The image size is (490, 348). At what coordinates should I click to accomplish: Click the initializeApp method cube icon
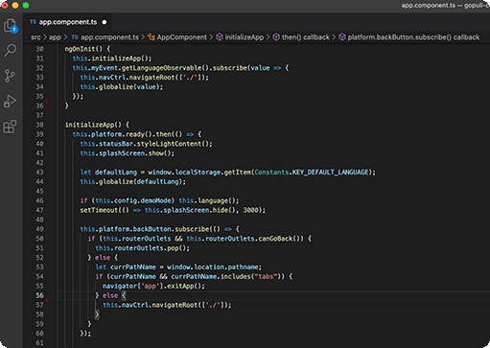click(220, 37)
